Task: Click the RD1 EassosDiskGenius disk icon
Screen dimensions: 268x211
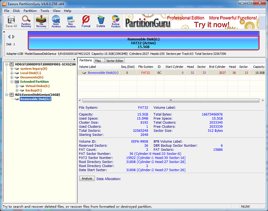Action: [x=11, y=95]
